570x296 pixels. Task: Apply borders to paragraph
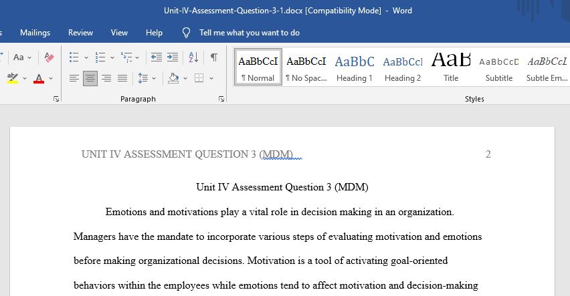[x=199, y=78]
